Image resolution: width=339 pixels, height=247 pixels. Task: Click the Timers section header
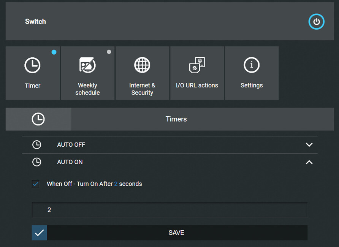[176, 119]
